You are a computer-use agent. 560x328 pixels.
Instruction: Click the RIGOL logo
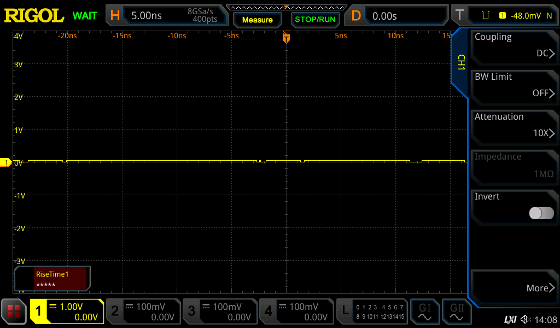point(34,15)
